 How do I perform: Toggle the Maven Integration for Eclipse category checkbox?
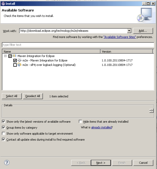(x=10, y=56)
